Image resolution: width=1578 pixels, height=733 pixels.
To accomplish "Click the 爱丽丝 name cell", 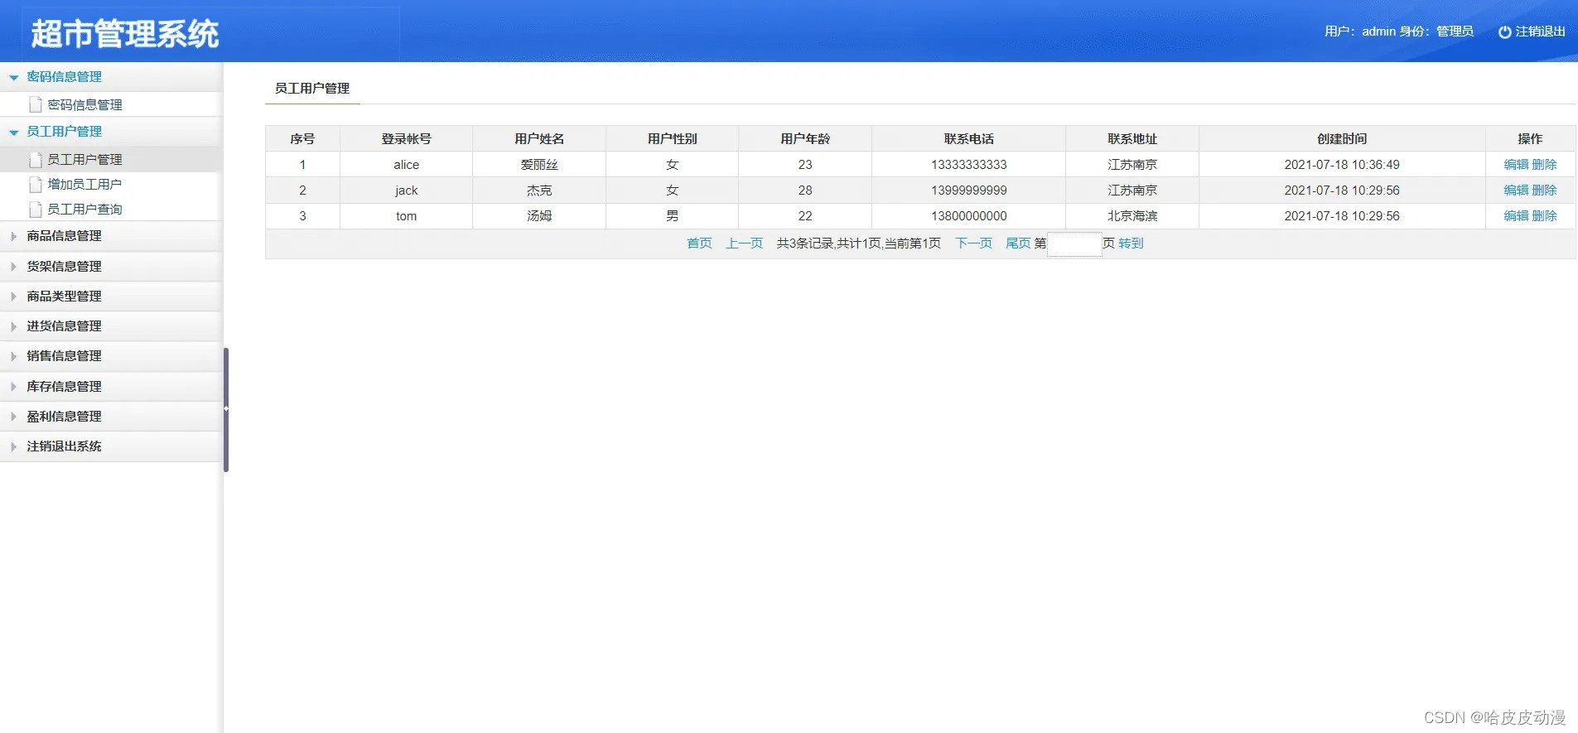I will point(539,165).
